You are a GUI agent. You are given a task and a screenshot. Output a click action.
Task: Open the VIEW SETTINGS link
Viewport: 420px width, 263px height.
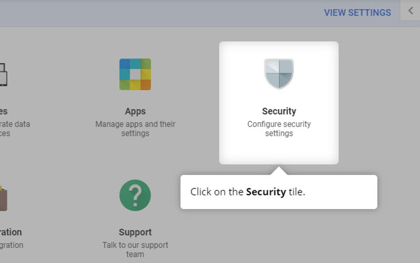(x=357, y=13)
